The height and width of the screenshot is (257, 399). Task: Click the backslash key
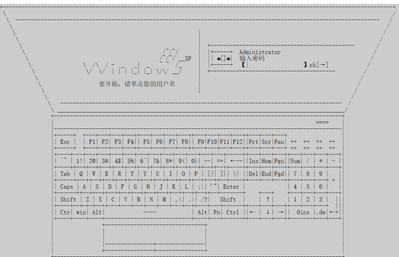pyautogui.click(x=236, y=174)
